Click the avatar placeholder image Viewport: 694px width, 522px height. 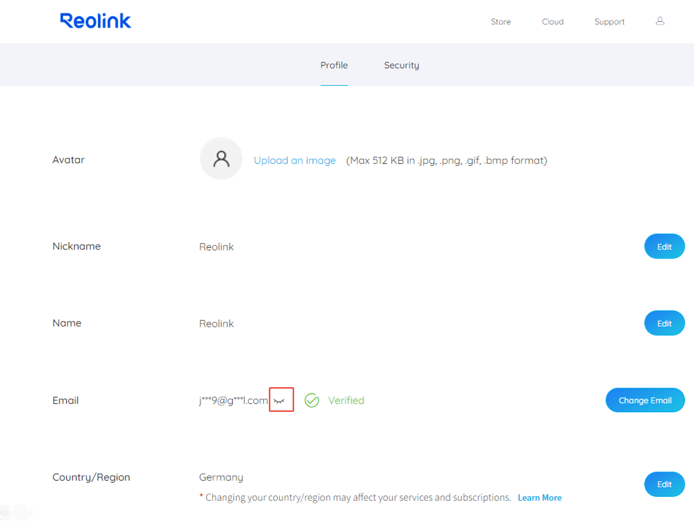point(221,159)
